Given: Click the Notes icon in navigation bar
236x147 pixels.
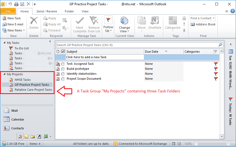Looking at the screenshot, I should point(26,137).
